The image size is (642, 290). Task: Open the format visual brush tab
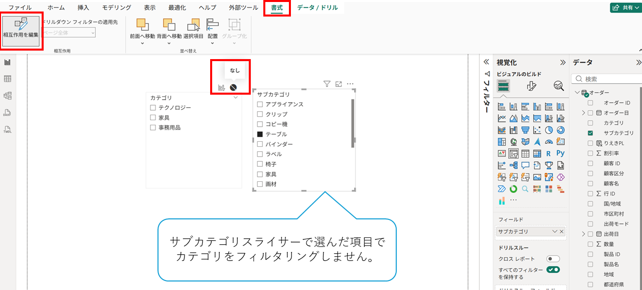(532, 86)
